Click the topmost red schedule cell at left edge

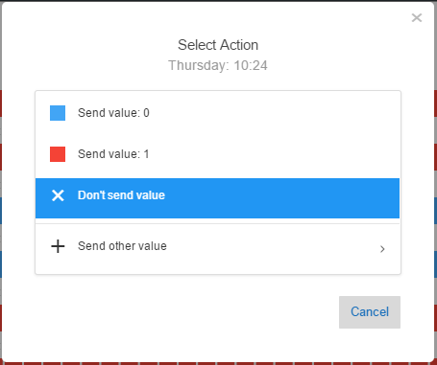point(1,103)
